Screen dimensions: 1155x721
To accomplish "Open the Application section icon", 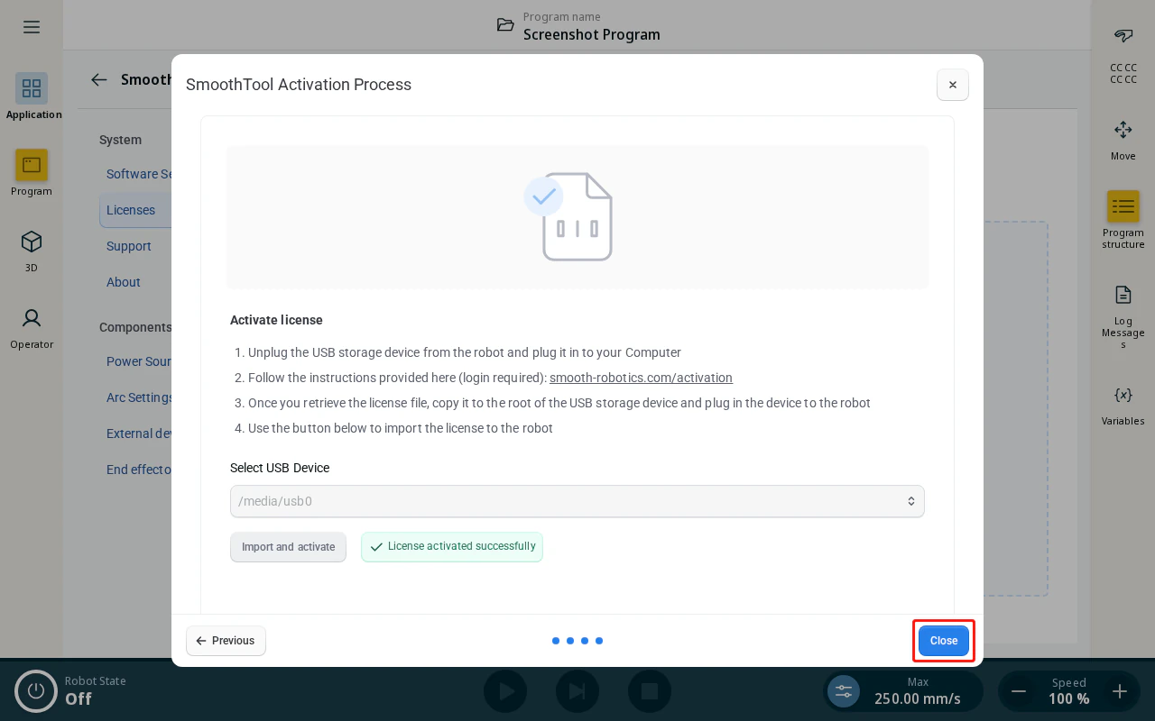I will pyautogui.click(x=32, y=88).
